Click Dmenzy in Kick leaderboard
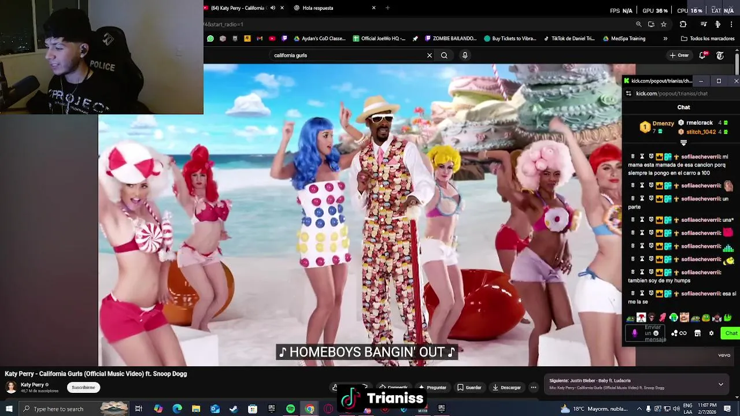This screenshot has width=740, height=416. [x=663, y=124]
